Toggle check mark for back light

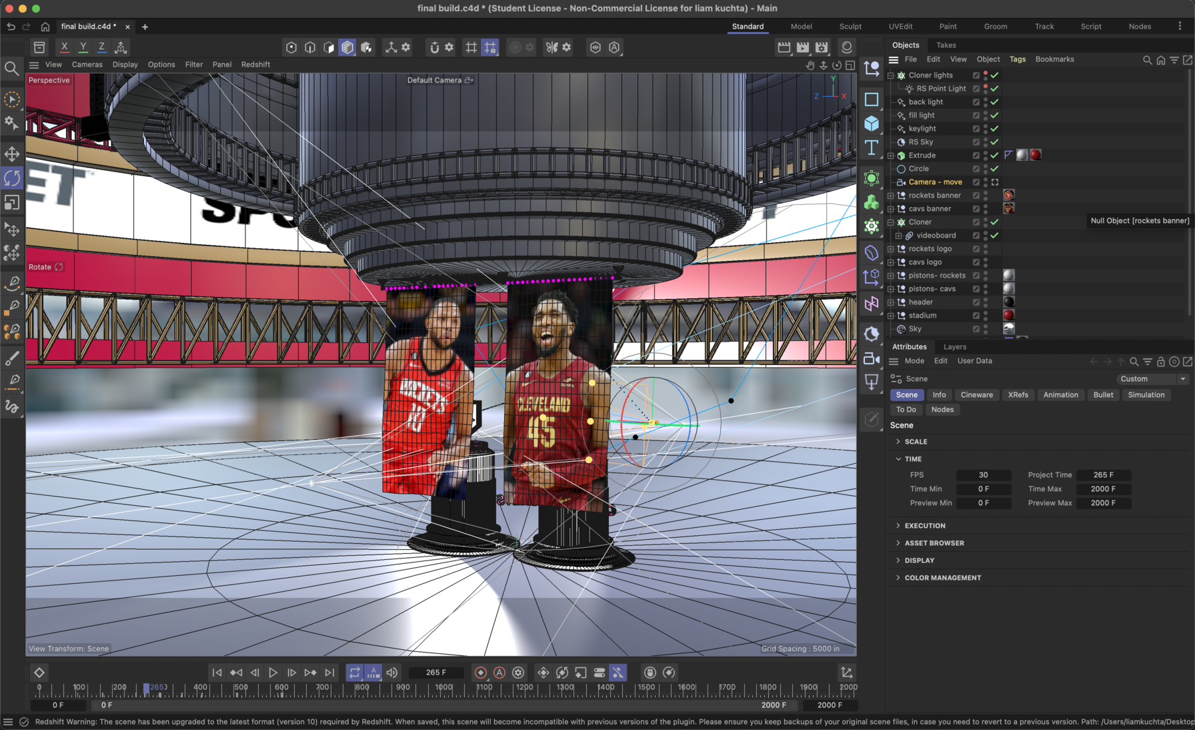[994, 102]
